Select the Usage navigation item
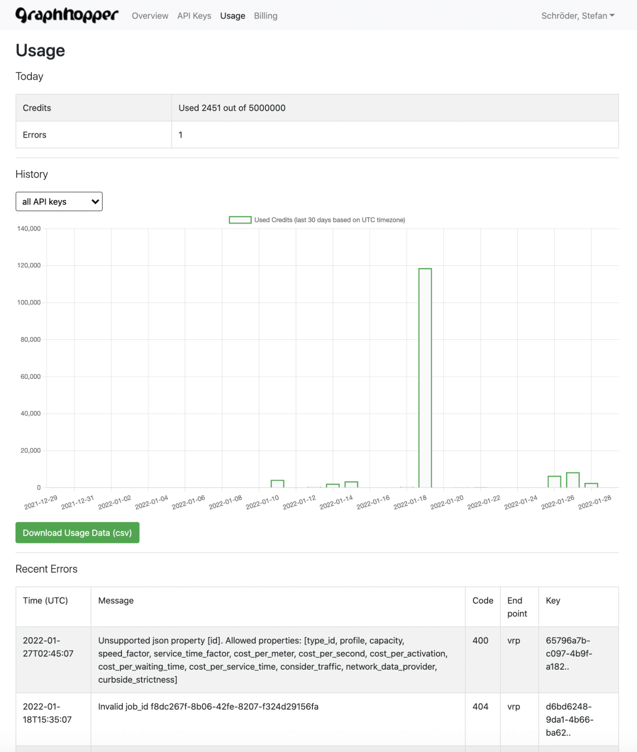 [233, 15]
